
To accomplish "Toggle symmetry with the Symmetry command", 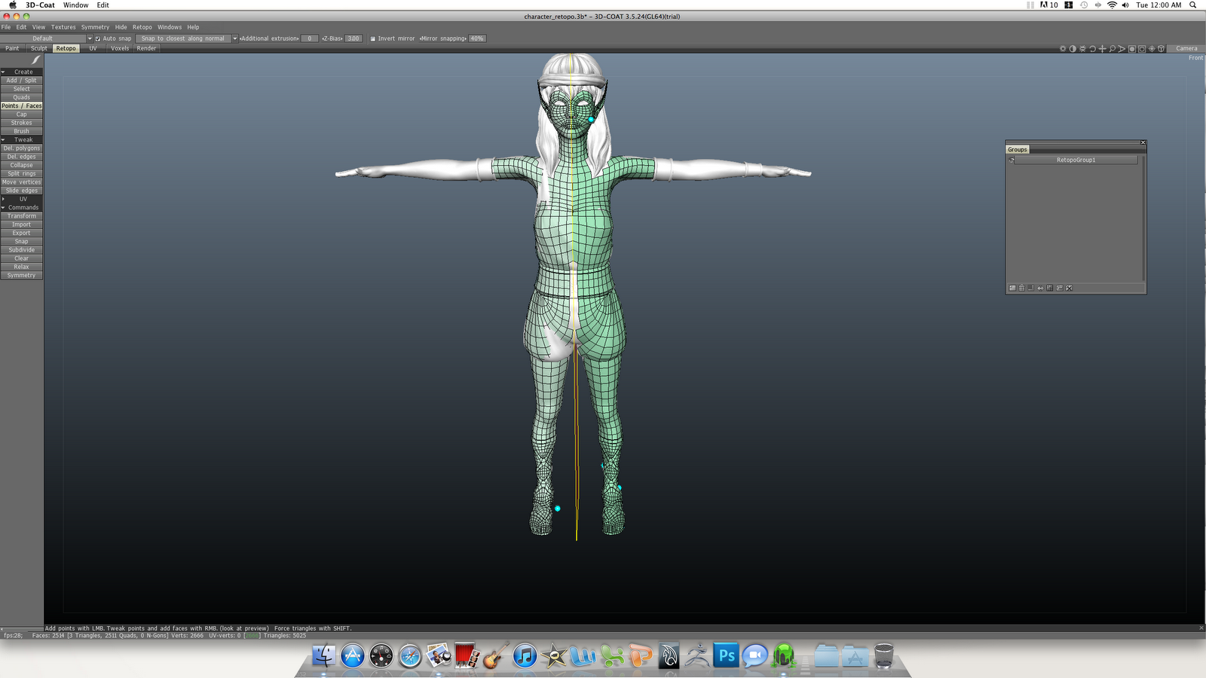I will click(21, 275).
